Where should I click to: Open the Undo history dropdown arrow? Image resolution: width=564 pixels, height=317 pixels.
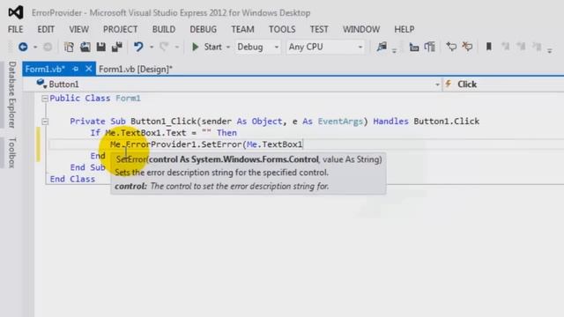152,47
